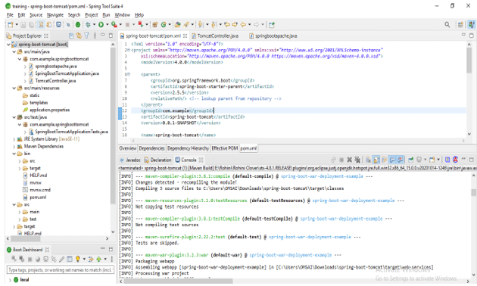The width and height of the screenshot is (477, 286).
Task: Toggle Show Console on standard error change
Action: pos(400,160)
